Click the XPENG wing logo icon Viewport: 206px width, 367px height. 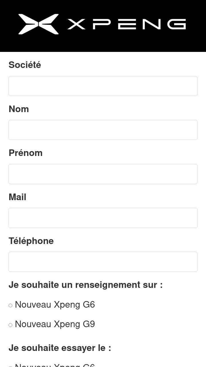[38, 24]
